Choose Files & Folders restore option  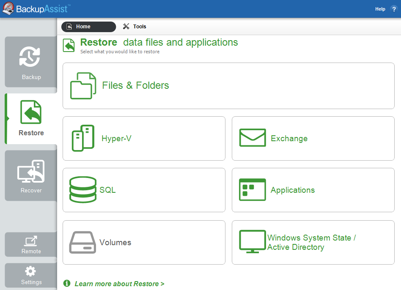tap(228, 86)
